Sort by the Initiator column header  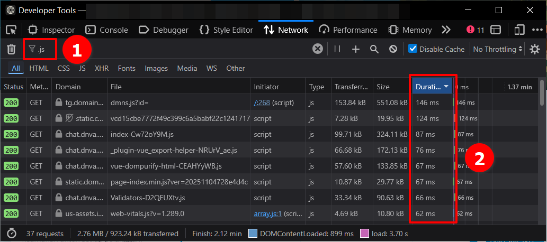(278, 87)
